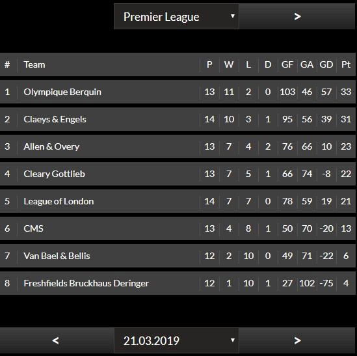Click the GD column header

click(x=326, y=64)
